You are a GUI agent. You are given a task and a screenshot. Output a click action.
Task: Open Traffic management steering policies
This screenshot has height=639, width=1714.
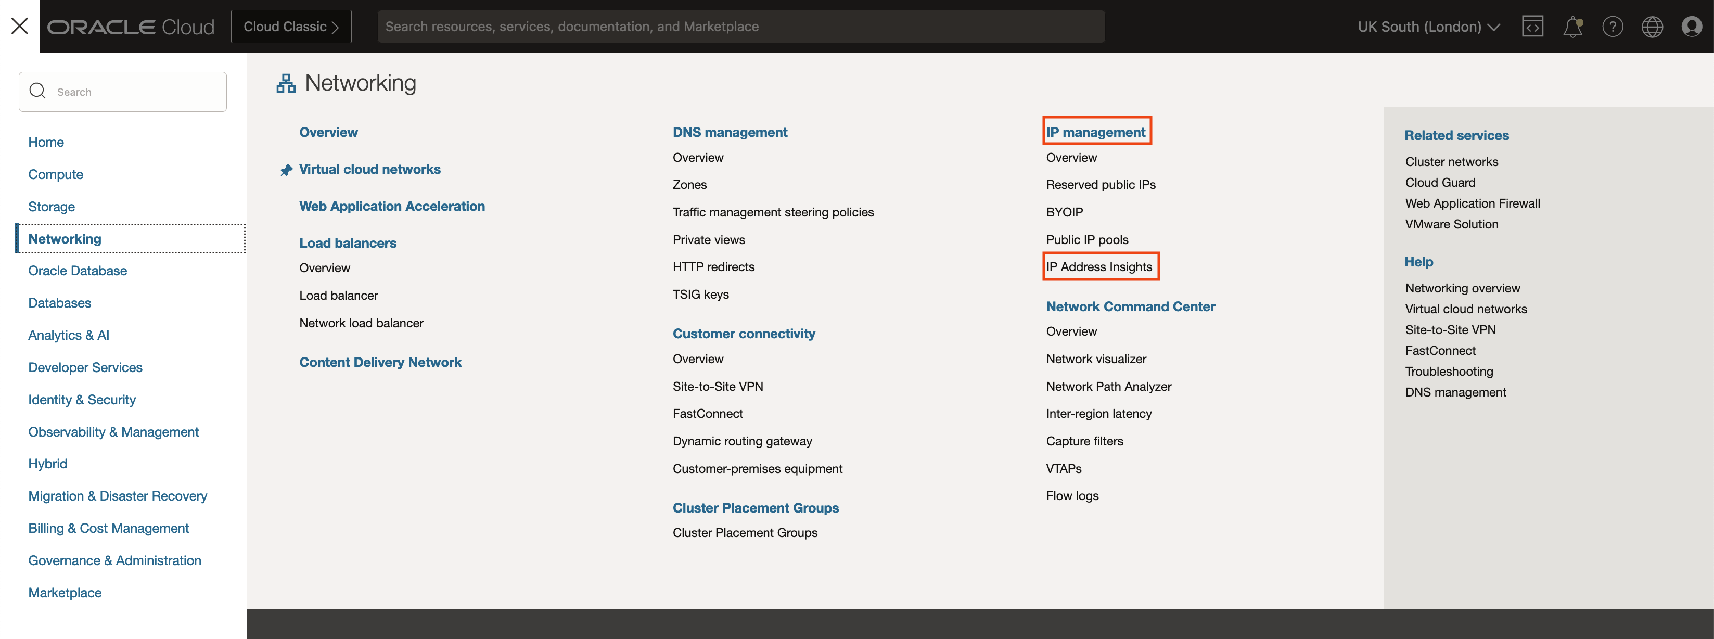click(x=773, y=212)
